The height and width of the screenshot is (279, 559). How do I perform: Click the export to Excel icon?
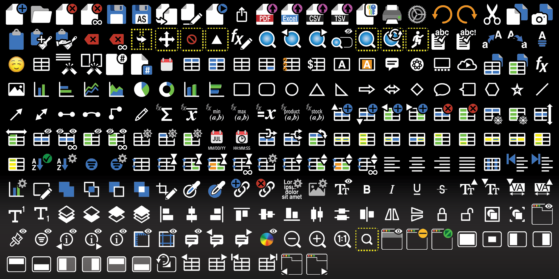click(x=292, y=14)
